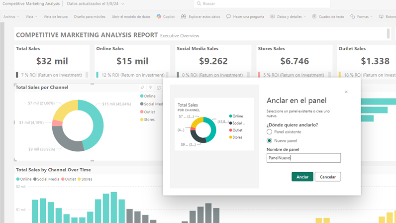The image size is (396, 223).
Task: Click Social Media legend in donut chart
Action: 152,104
